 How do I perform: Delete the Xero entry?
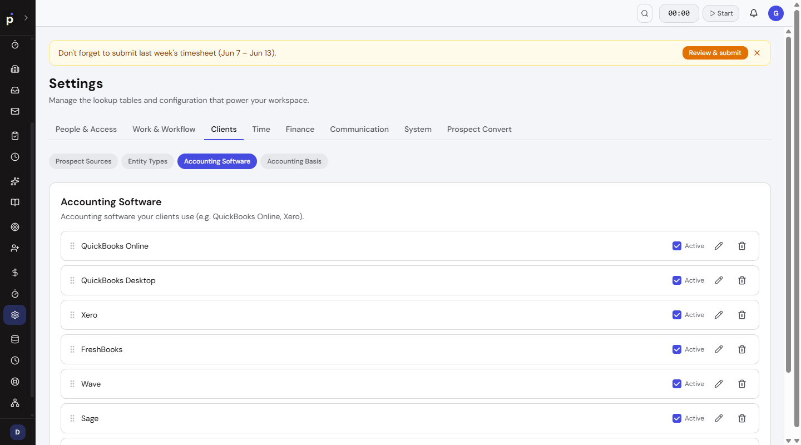point(742,315)
